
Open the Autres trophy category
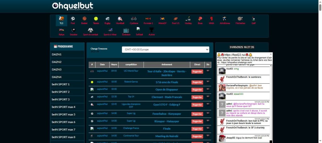click(151, 30)
